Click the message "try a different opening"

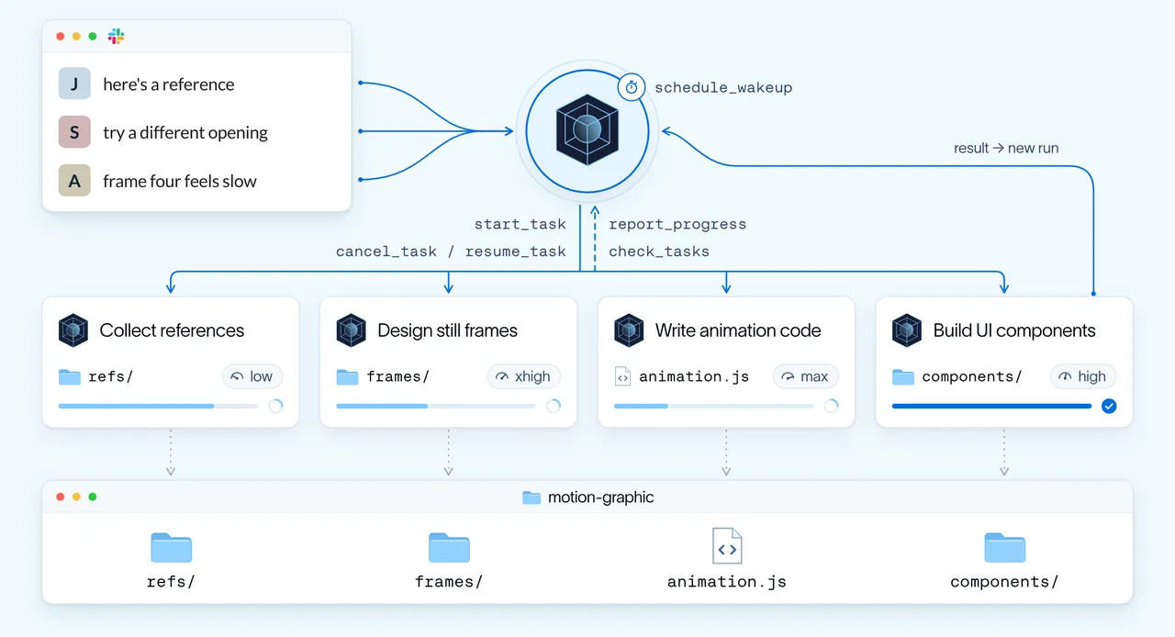click(x=185, y=133)
